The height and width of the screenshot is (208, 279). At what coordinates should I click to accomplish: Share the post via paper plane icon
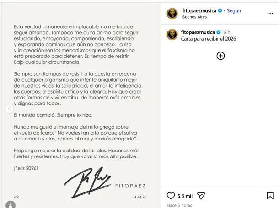coord(201,196)
